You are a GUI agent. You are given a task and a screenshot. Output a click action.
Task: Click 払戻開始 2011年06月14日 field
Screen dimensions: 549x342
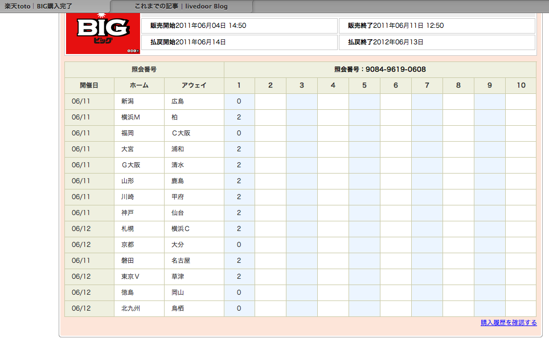tap(239, 42)
